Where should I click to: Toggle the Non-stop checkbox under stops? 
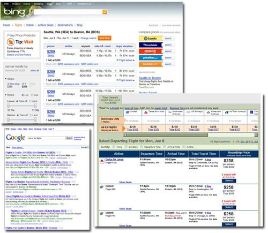click(x=8, y=84)
